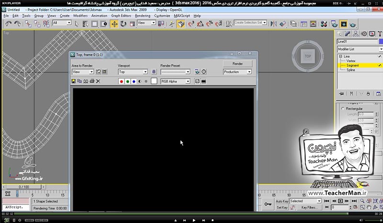Choose the Select Object arrow tool
This screenshot has width=383, height=223.
(77, 24)
